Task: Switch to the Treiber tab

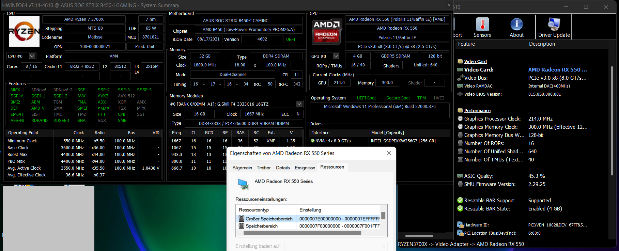Action: point(264,168)
